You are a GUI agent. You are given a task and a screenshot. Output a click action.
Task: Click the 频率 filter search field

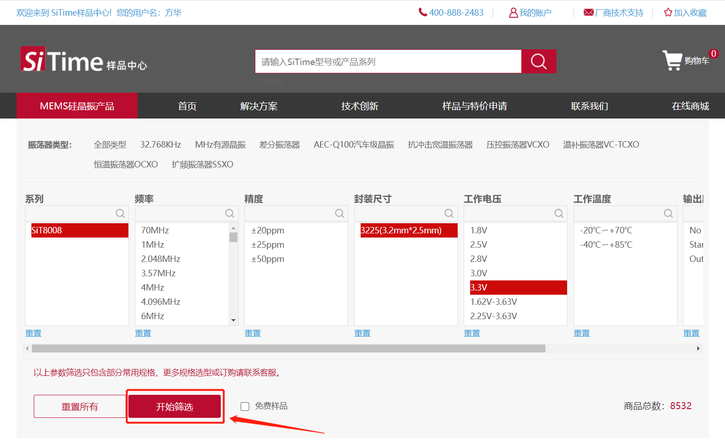(187, 213)
